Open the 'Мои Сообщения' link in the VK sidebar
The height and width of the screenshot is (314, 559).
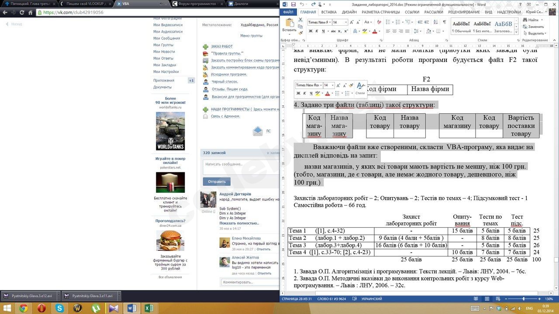tap(166, 38)
